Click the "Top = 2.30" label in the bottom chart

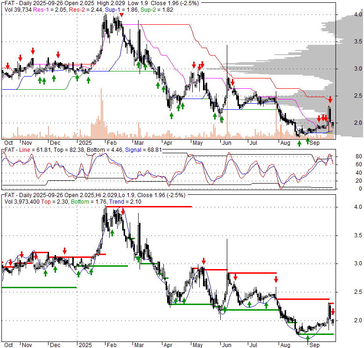click(x=55, y=202)
